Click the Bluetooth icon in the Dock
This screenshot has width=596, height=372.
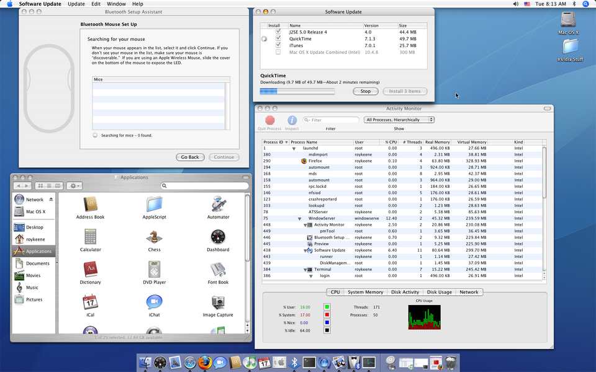[x=294, y=363]
